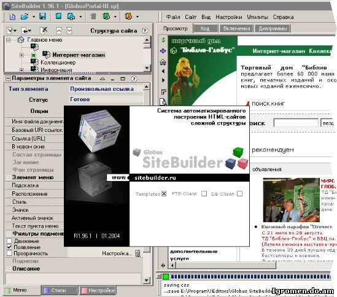The width and height of the screenshot is (337, 297).
Task: Open the Настройки menu in the menu bar
Action: (x=229, y=17)
